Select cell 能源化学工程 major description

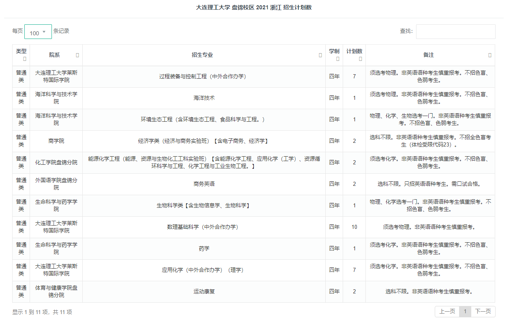pos(204,162)
